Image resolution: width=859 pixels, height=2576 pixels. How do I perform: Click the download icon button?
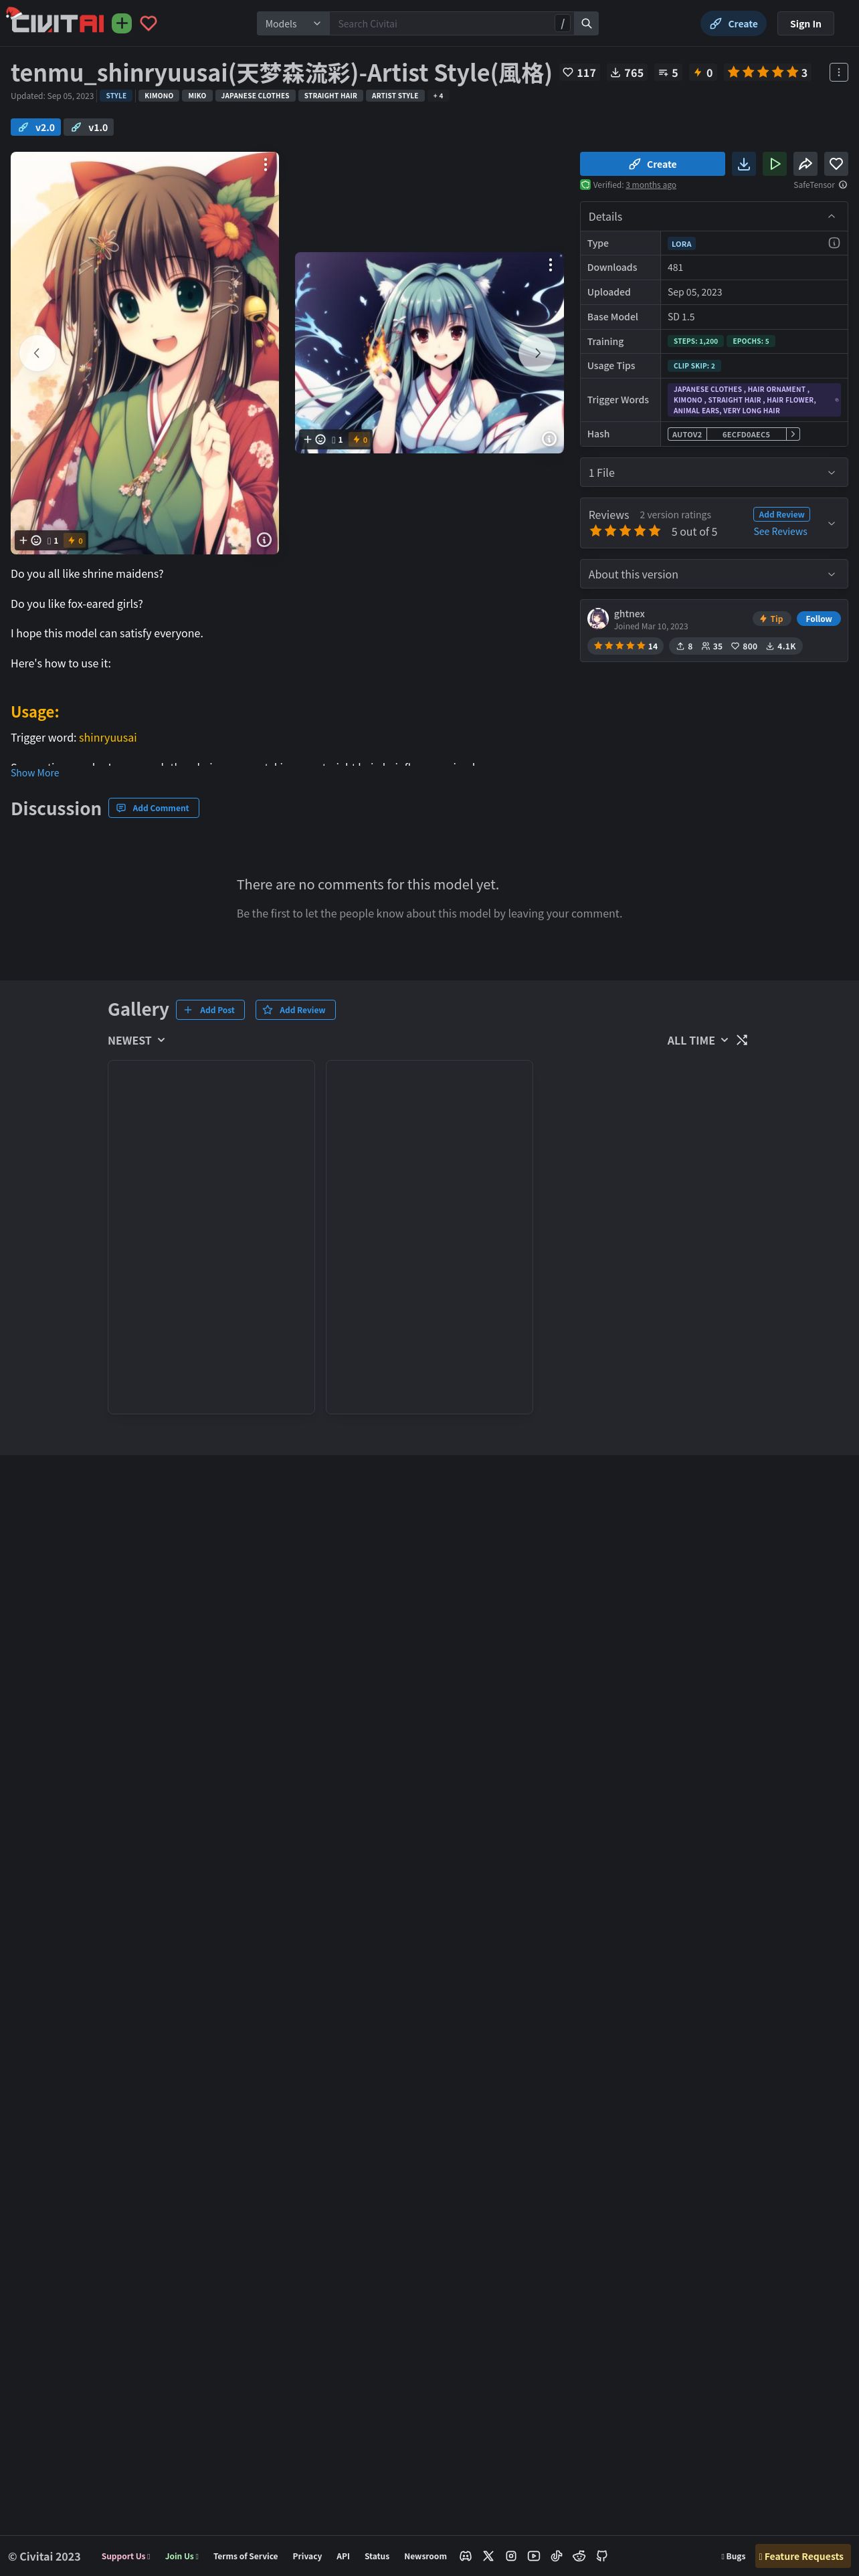click(x=744, y=164)
